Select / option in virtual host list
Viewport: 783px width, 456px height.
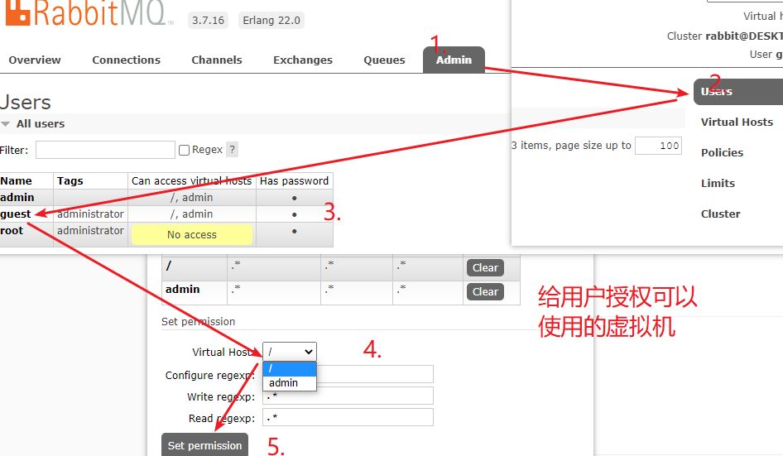tap(290, 368)
